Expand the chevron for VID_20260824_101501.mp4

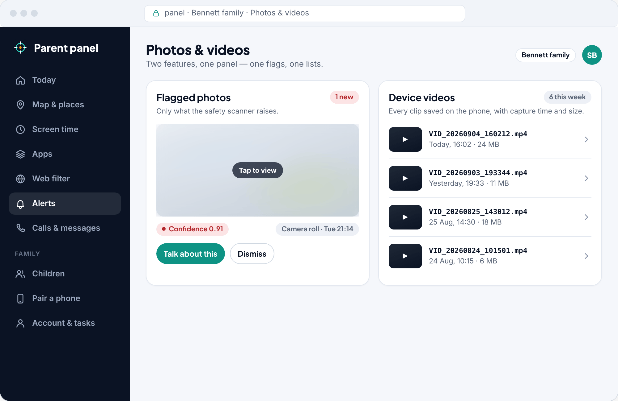[586, 256]
